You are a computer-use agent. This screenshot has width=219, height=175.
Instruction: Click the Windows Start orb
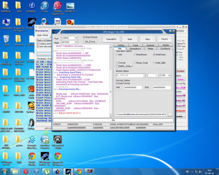pos(4,171)
